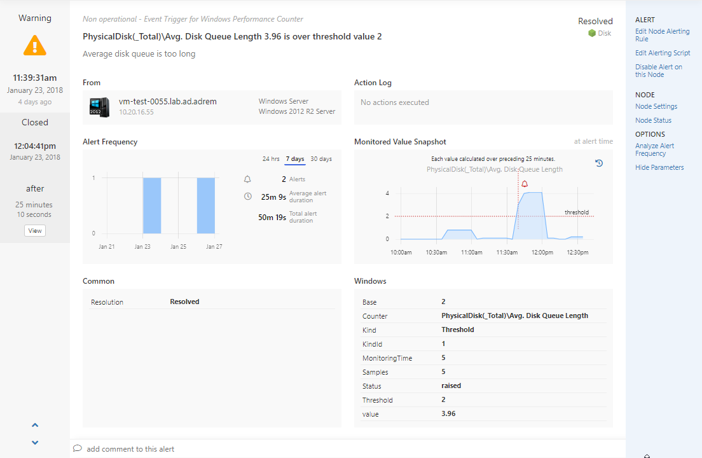Image resolution: width=702 pixels, height=458 pixels.
Task: Select the 30 days frequency tab
Action: pyautogui.click(x=321, y=159)
